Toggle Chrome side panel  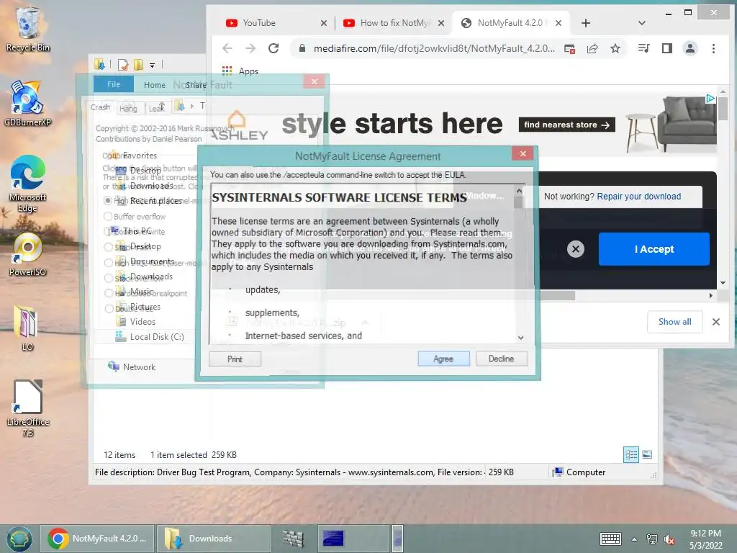(667, 48)
